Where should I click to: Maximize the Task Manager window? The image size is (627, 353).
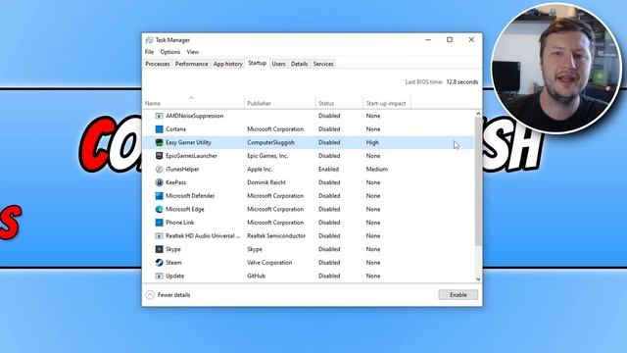point(450,39)
